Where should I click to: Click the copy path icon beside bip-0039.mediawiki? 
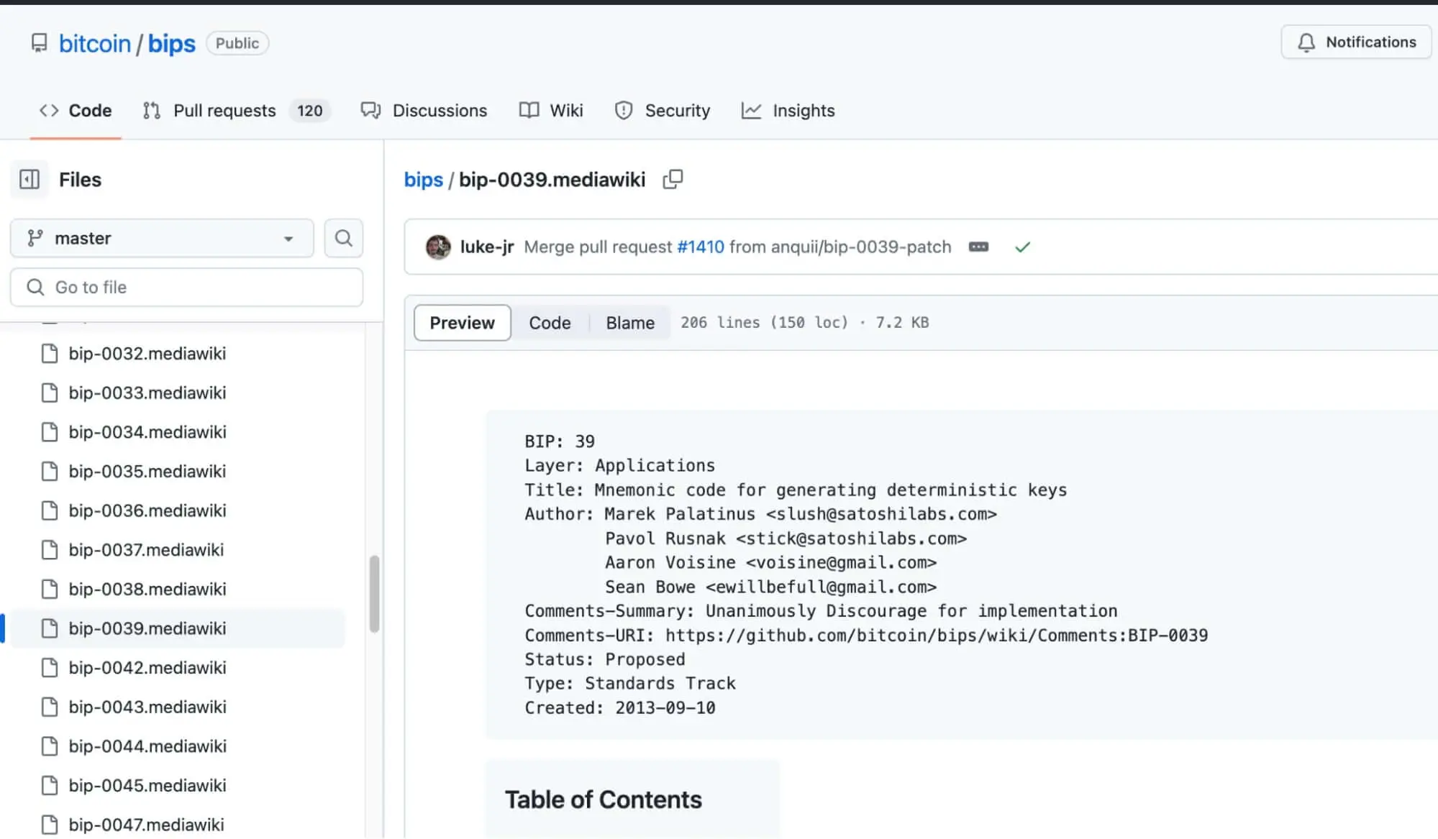pyautogui.click(x=673, y=179)
